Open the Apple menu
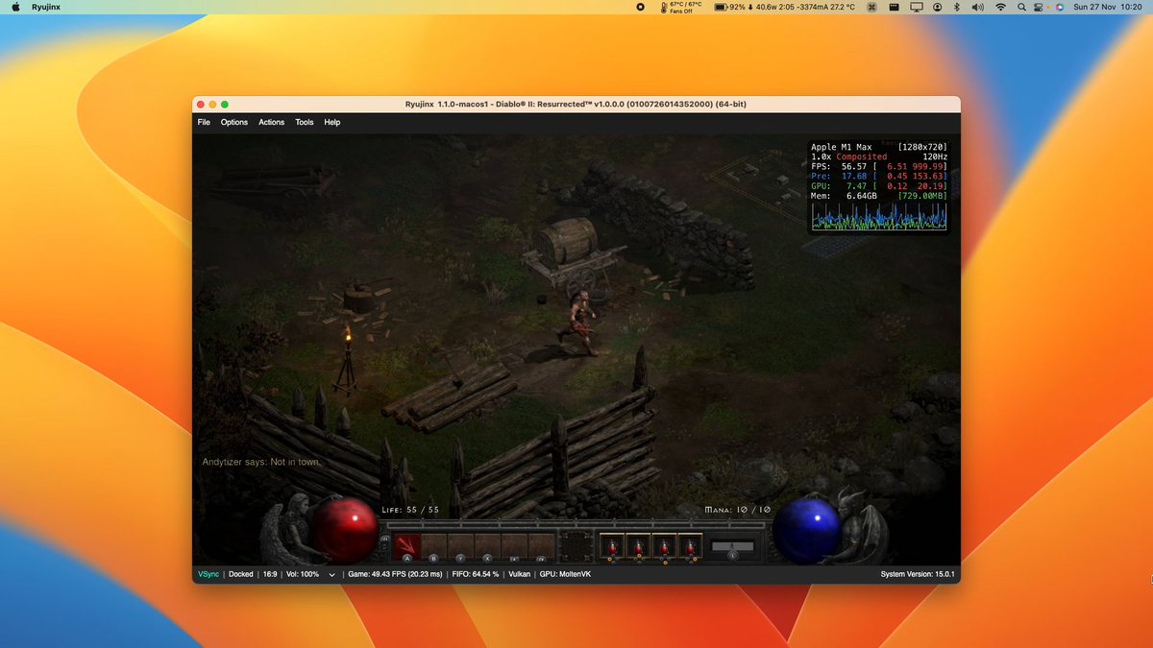1153x648 pixels. click(x=15, y=7)
